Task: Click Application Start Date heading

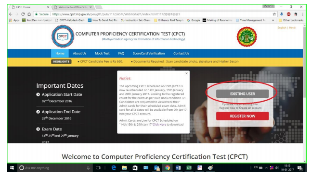Action: tap(62, 94)
